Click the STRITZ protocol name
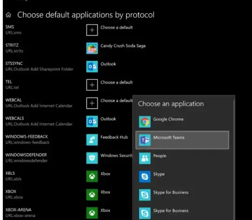Viewport: 252px width, 220px height. point(12,45)
